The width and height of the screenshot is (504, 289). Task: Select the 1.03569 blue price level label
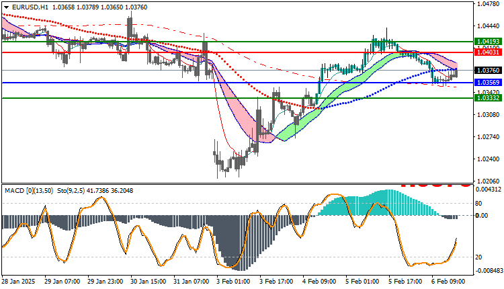[488, 83]
